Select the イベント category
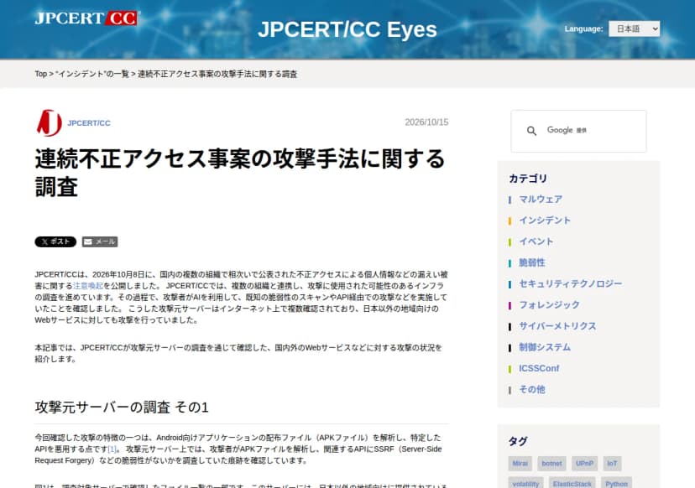The image size is (695, 488). point(536,241)
